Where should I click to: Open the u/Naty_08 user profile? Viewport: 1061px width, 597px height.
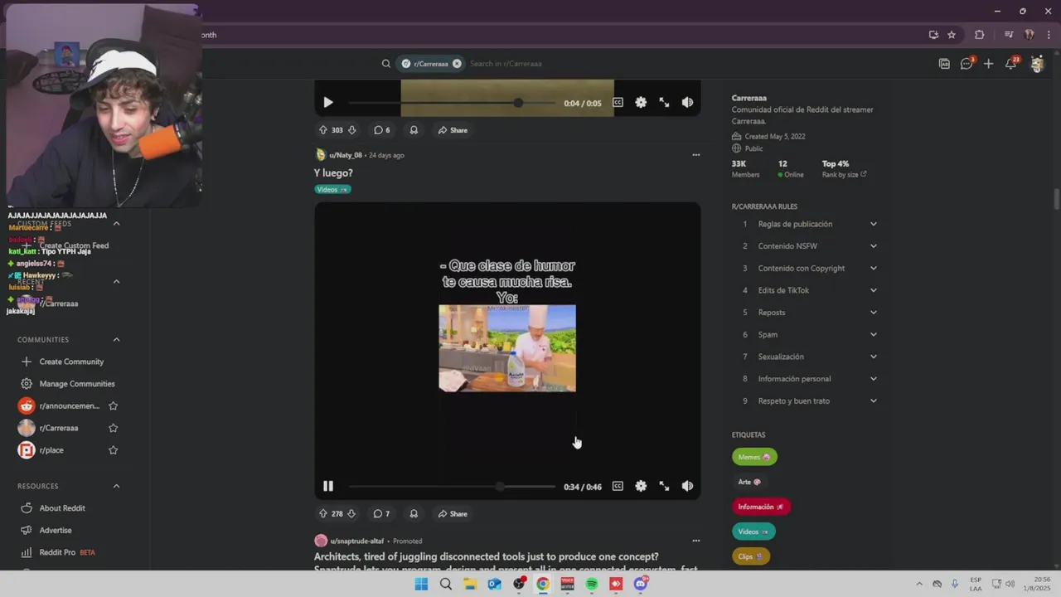[345, 155]
